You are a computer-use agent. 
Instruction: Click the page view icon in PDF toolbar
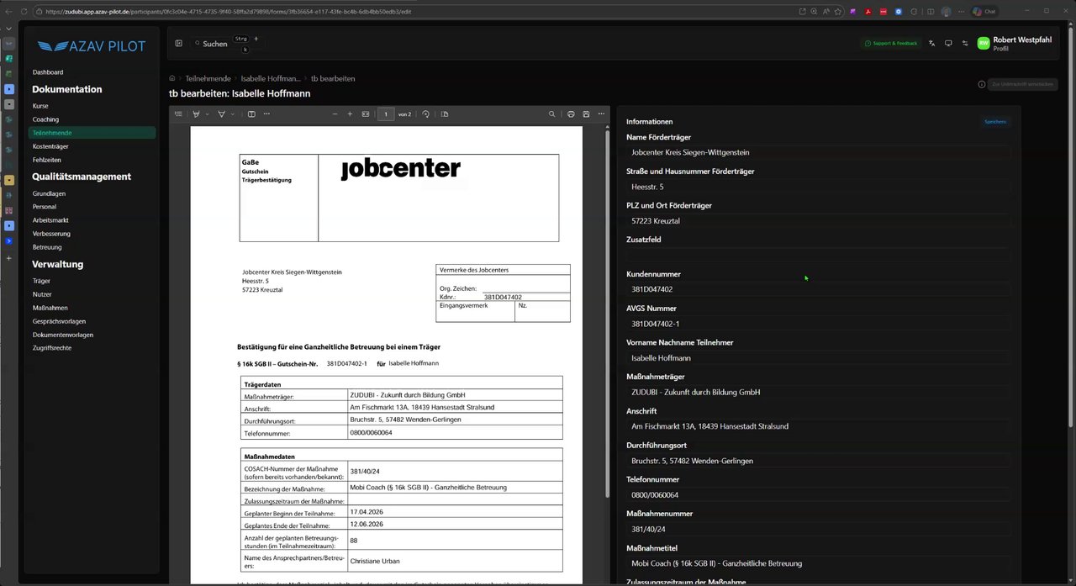point(251,114)
